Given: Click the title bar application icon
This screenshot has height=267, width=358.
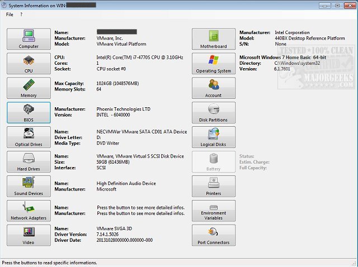Looking at the screenshot, I should [5, 4].
